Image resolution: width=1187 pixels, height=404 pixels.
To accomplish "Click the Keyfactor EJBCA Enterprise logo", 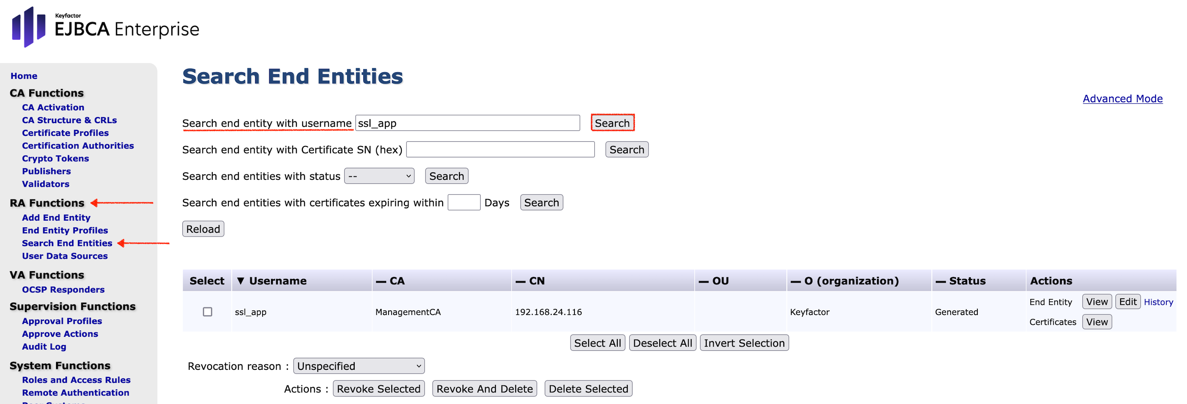I will point(105,28).
